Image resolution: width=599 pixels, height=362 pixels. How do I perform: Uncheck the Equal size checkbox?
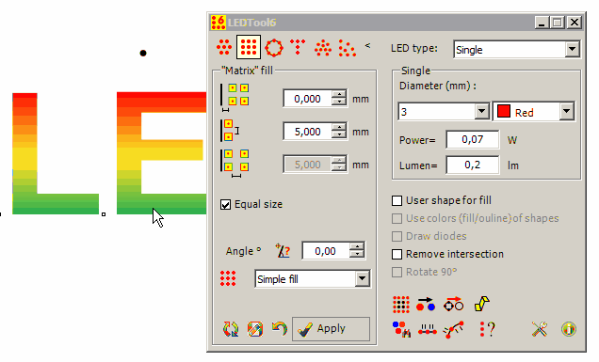pos(225,204)
